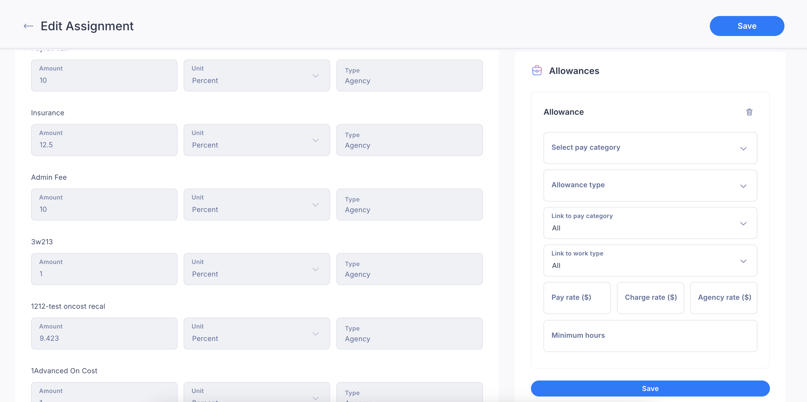
Task: Click the 1212-test oncost recal Type field
Action: pos(410,333)
